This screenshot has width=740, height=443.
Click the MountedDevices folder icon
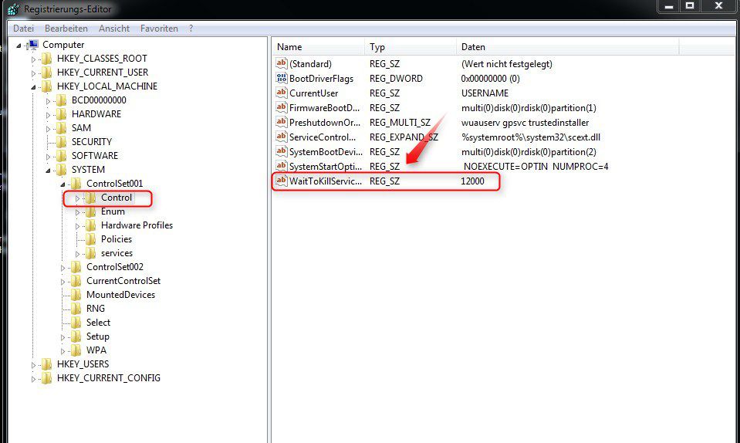[x=76, y=294]
